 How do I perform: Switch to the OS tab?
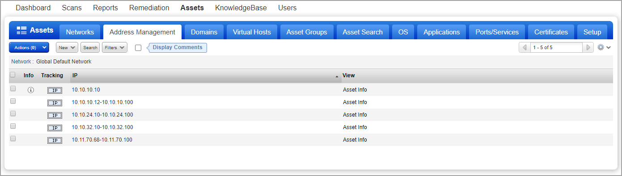tap(403, 32)
